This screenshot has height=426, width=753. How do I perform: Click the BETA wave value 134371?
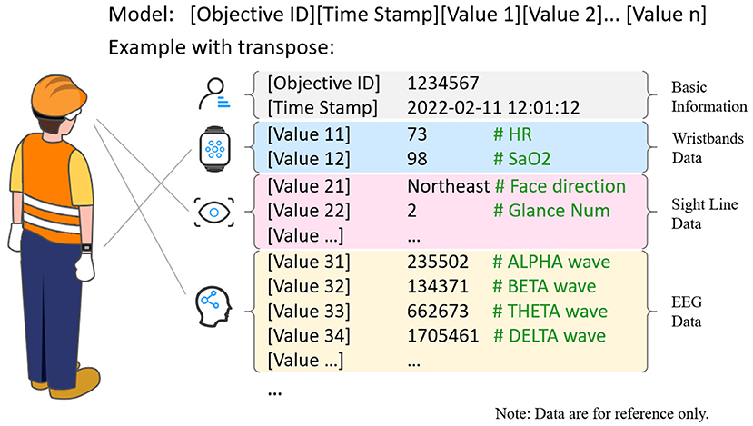438,287
